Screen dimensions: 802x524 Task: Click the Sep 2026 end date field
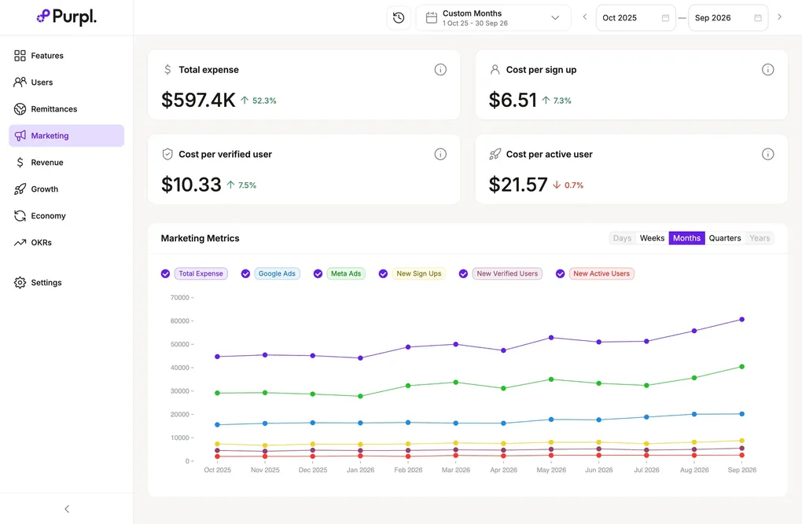point(728,18)
